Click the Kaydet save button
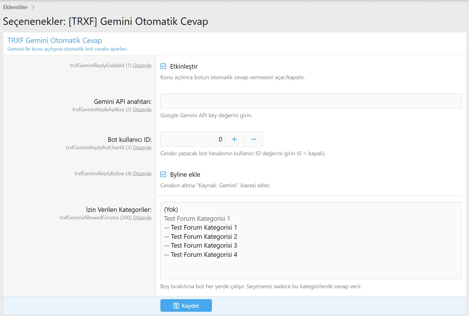The width and height of the screenshot is (469, 316). coord(186,305)
